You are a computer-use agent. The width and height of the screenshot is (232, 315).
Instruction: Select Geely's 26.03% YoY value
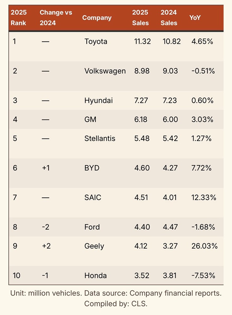tap(205, 246)
